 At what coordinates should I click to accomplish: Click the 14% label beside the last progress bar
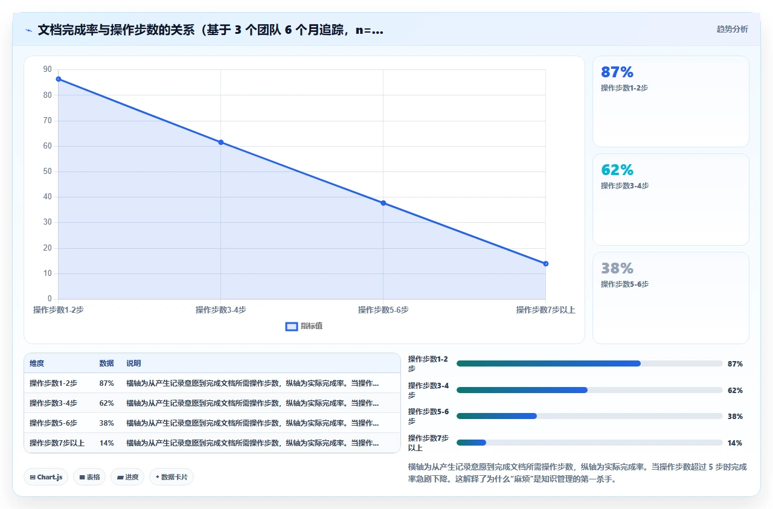pos(735,443)
